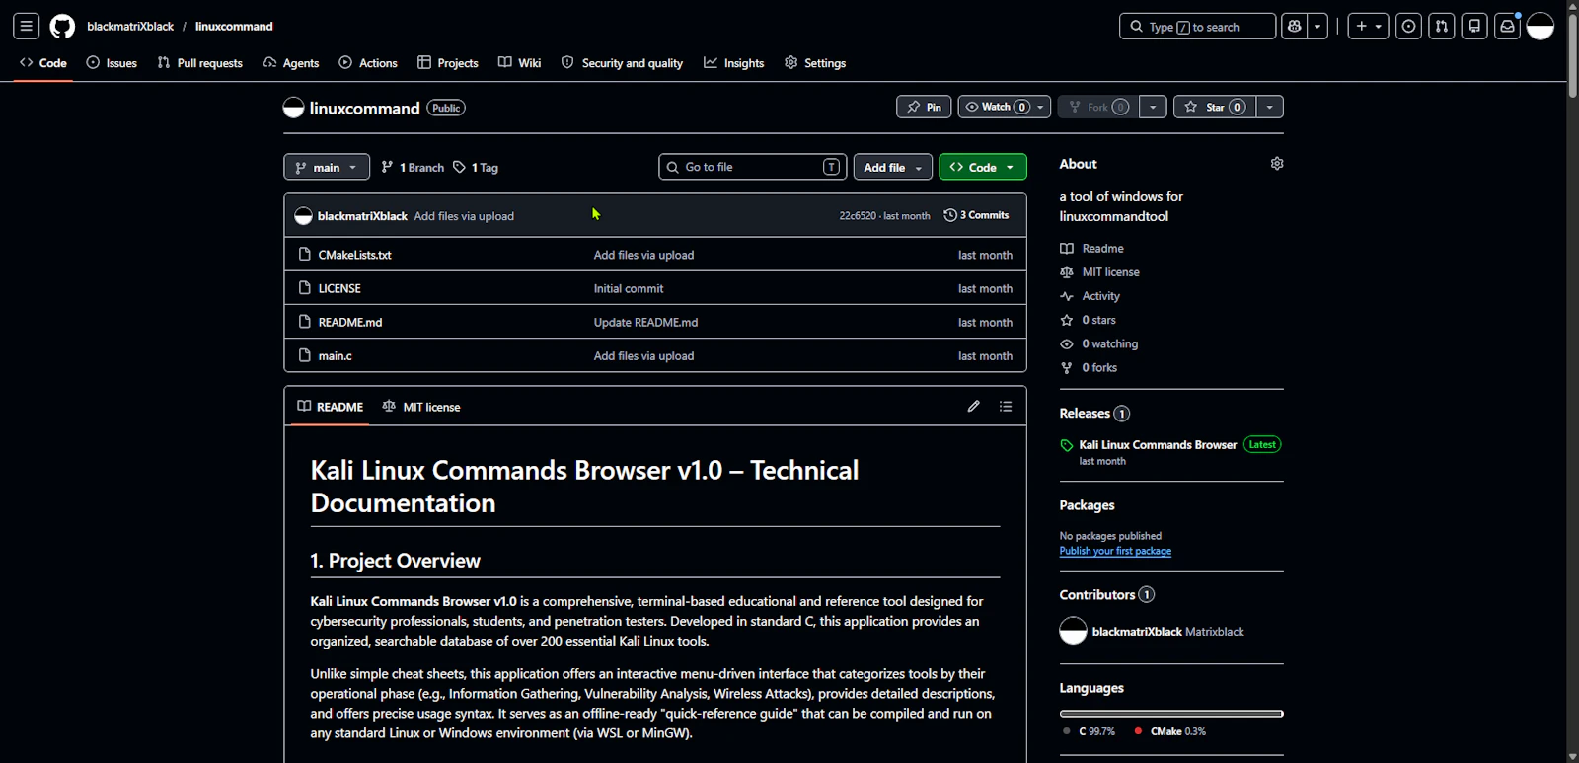Expand the Star lists dropdown arrow
Screen dimensions: 1579x763
(x=1270, y=107)
